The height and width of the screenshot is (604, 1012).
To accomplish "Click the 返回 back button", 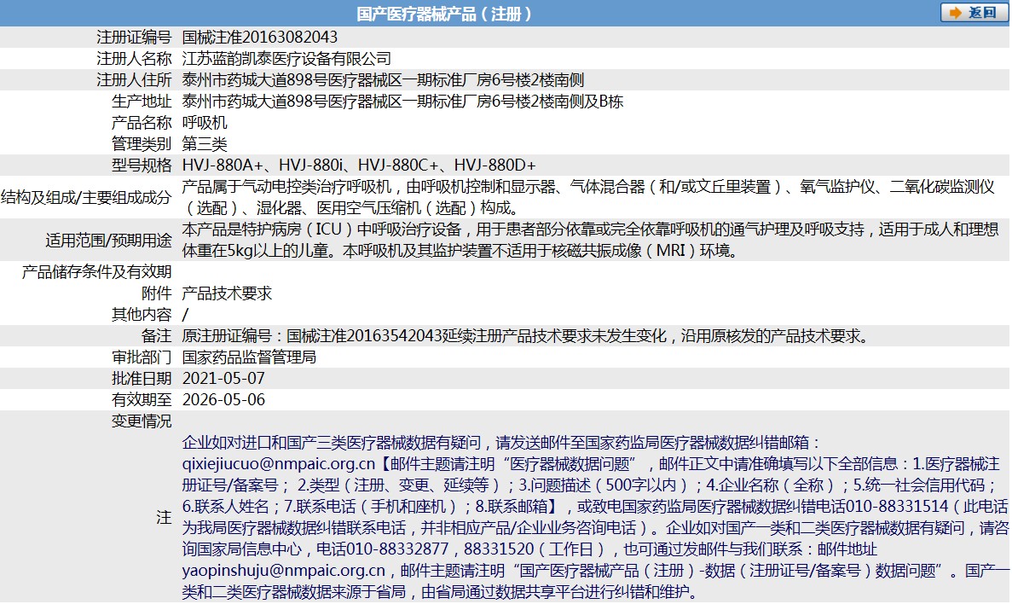I will [x=974, y=13].
